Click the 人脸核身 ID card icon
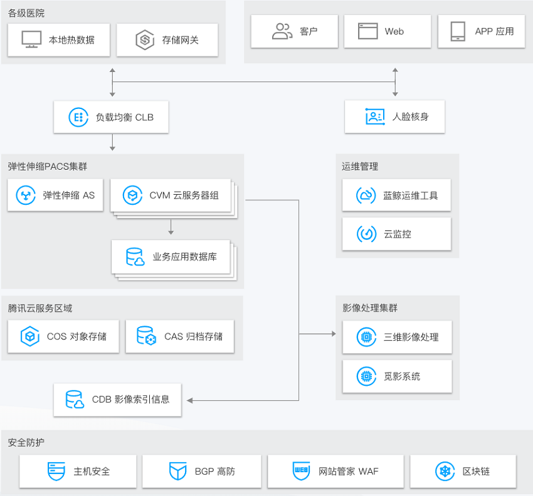Viewport: 533px width, 496px height. tap(375, 117)
